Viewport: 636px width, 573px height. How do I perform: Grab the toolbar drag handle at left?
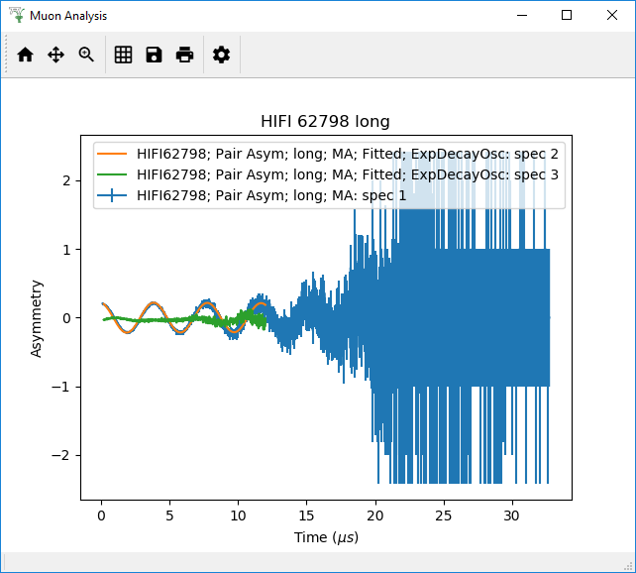7,55
